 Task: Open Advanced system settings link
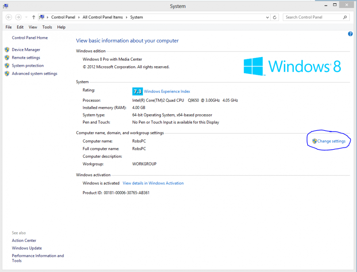click(x=35, y=74)
